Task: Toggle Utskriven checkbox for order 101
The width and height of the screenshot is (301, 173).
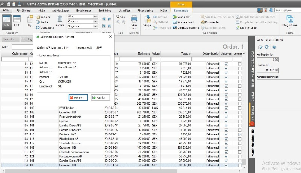Action: pos(226,108)
